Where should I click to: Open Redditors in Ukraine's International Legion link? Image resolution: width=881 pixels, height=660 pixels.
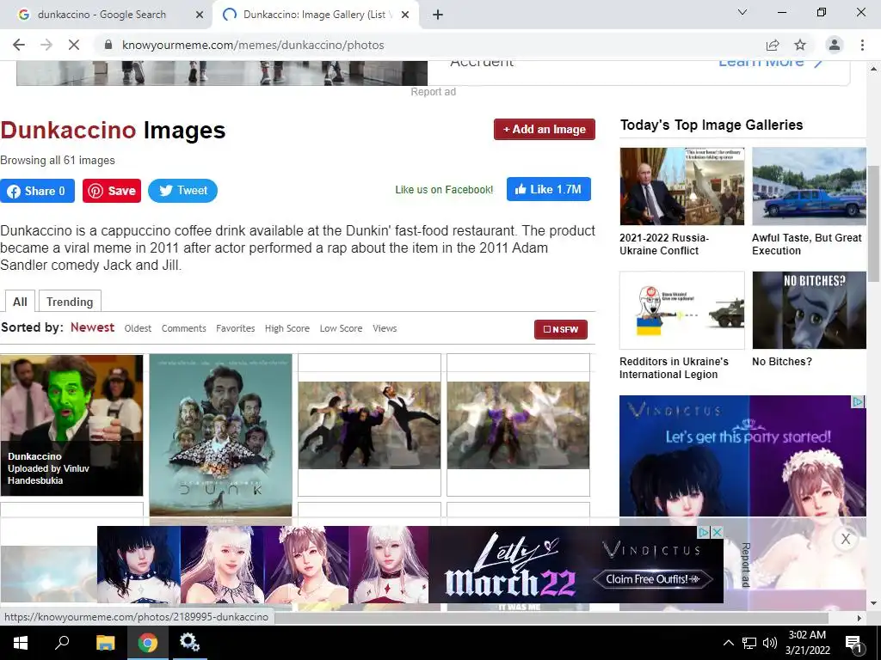674,368
